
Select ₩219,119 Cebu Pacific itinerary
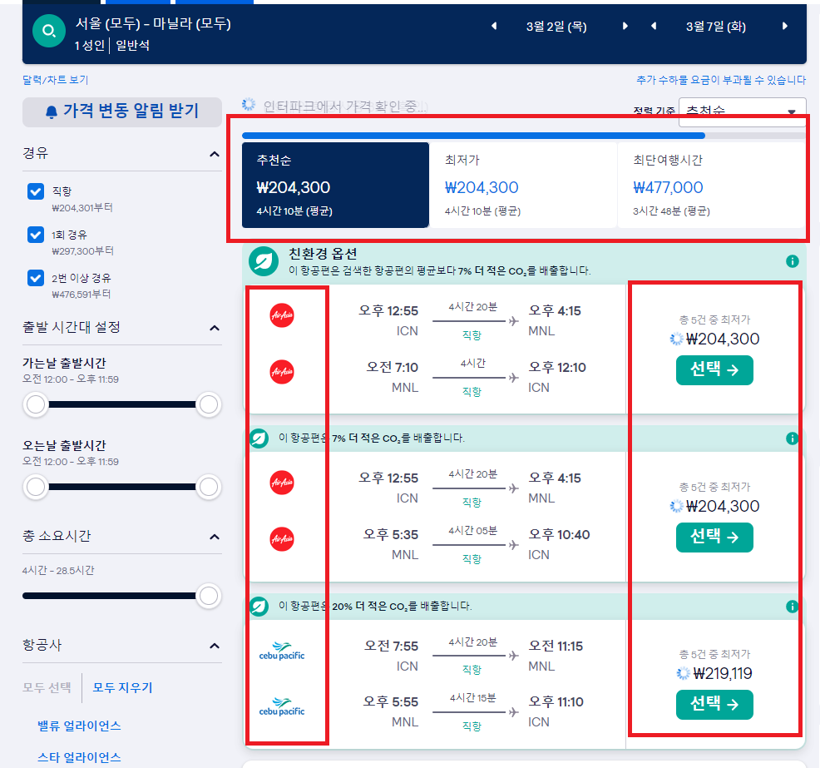coord(714,705)
